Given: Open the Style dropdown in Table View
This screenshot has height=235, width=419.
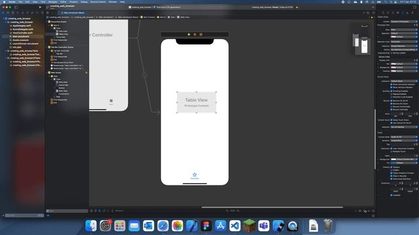Looking at the screenshot, I should (x=404, y=29).
